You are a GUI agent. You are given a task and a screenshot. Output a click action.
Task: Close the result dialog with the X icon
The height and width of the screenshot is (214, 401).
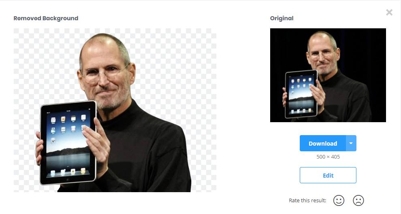tap(389, 12)
